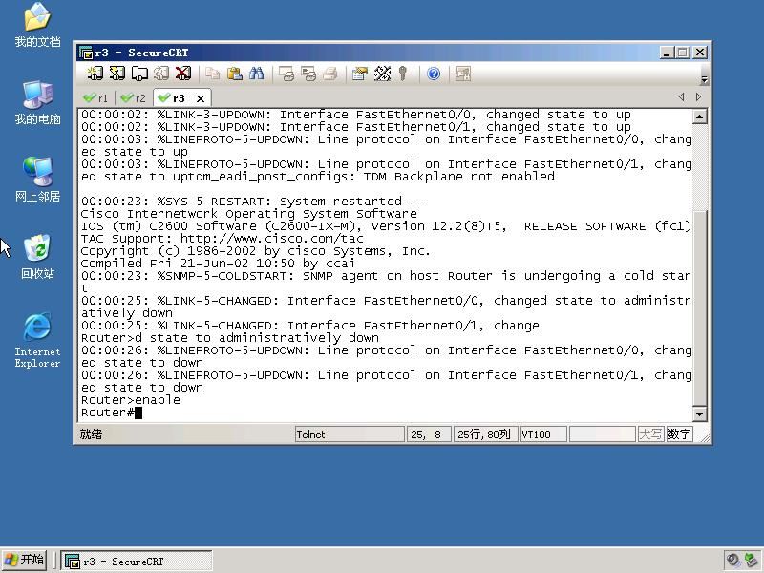The height and width of the screenshot is (573, 764).
Task: Select the 网上邻居 desktop icon
Action: (x=37, y=180)
